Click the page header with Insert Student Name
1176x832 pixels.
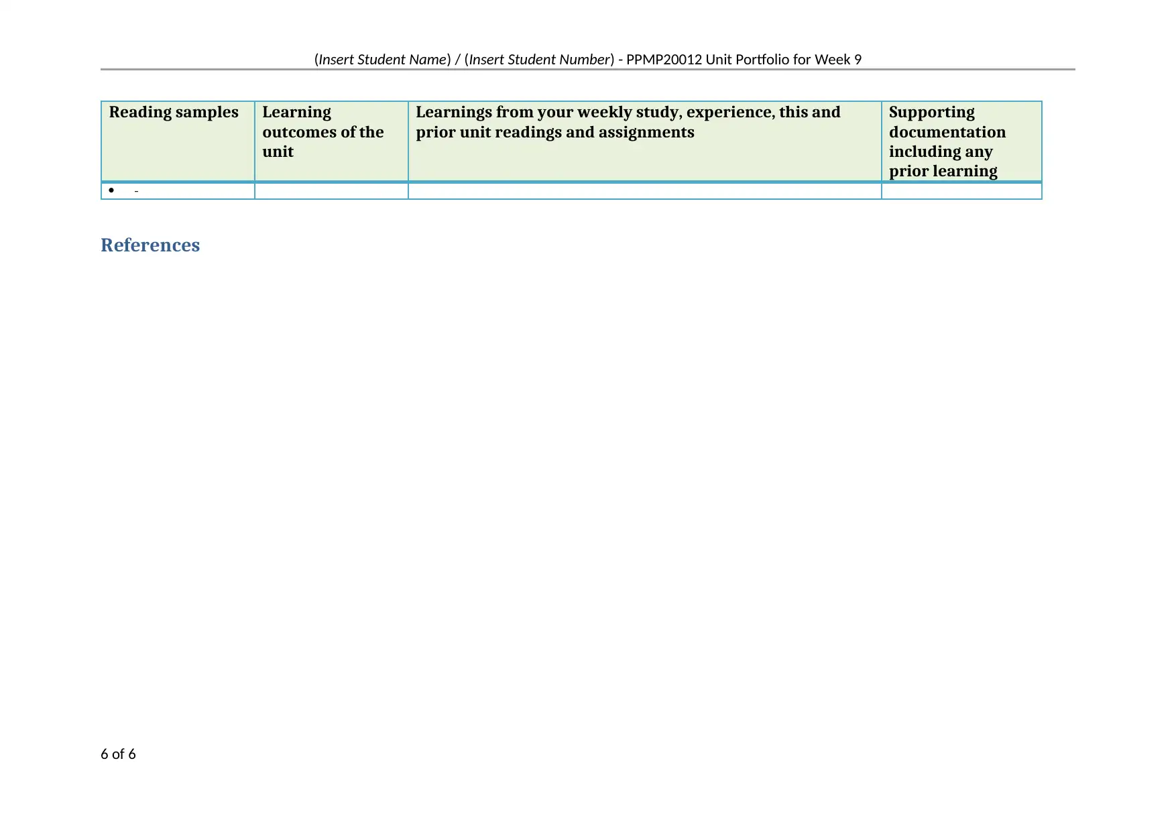pos(587,60)
